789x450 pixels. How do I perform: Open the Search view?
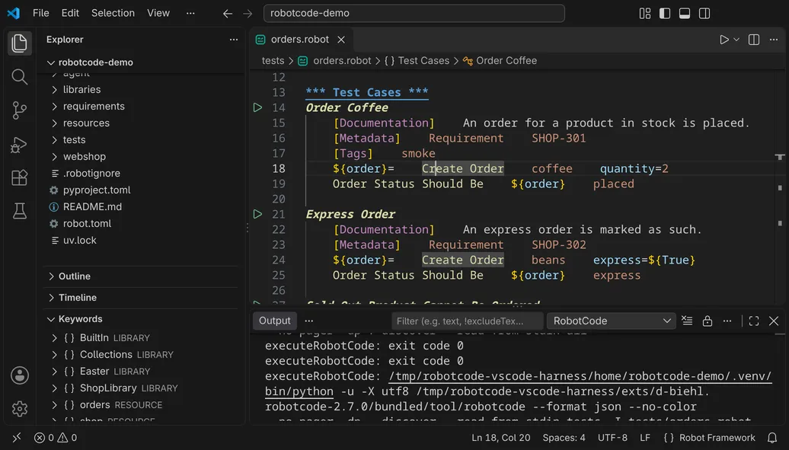pos(19,76)
